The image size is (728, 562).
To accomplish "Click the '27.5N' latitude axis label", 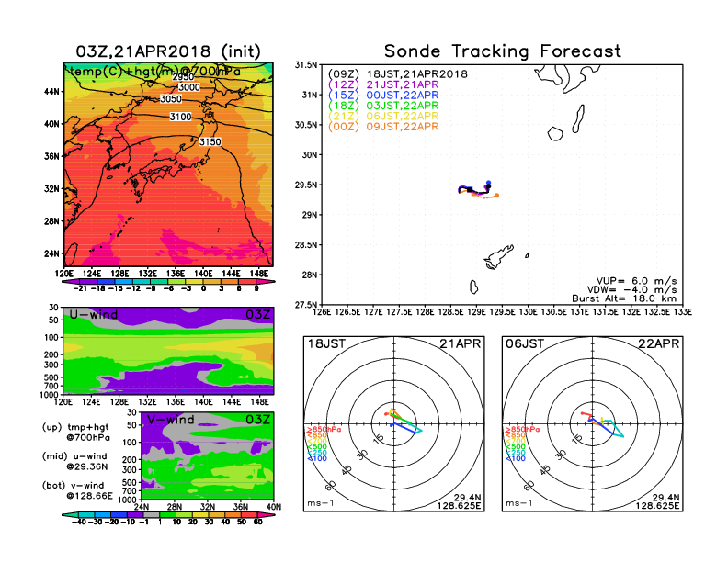I will [x=306, y=305].
